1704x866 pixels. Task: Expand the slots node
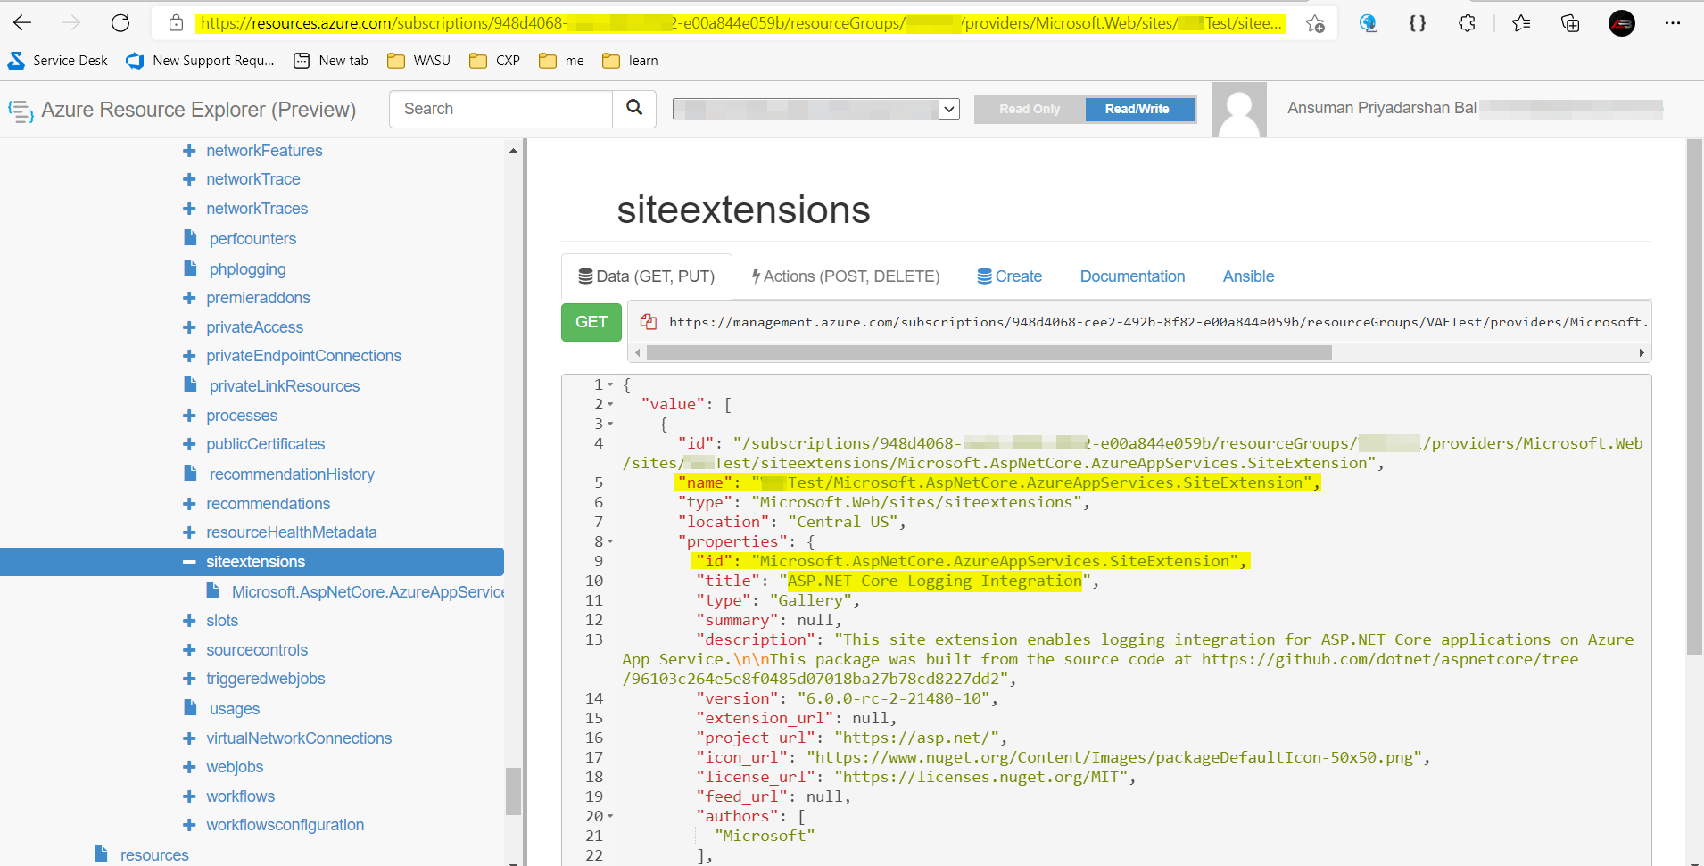click(x=189, y=621)
